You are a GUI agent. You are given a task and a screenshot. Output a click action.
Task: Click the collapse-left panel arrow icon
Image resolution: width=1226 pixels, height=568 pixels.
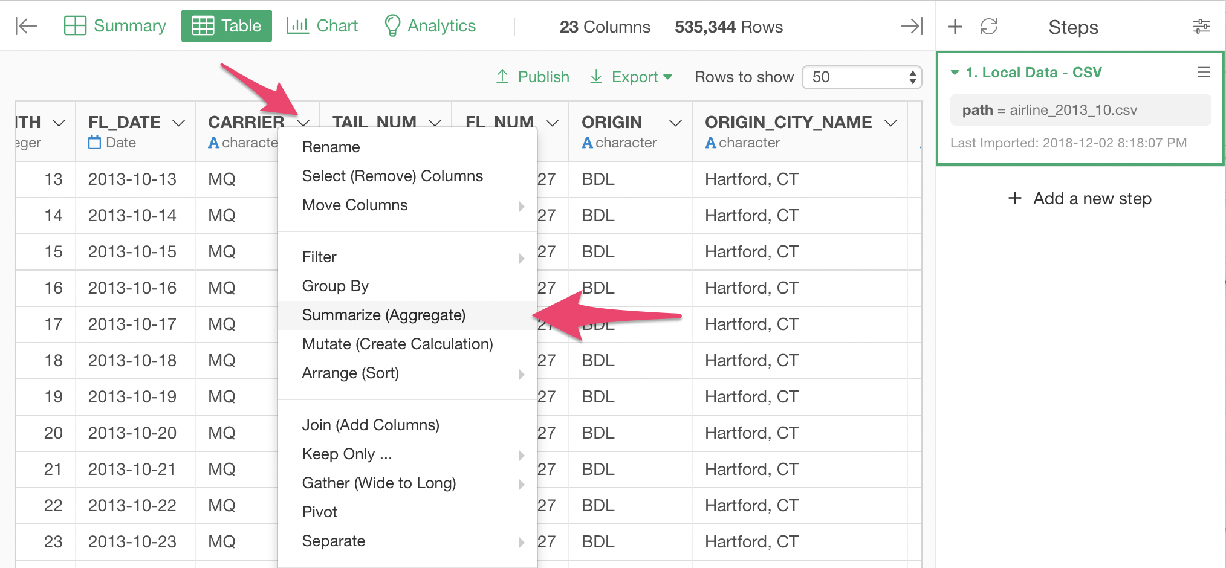[26, 26]
